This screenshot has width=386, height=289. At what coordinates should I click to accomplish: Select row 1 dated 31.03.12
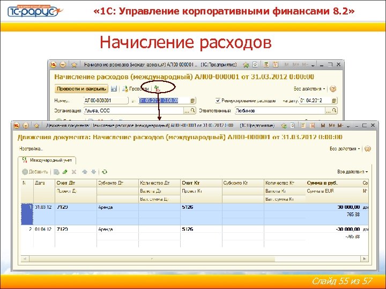[x=195, y=214]
